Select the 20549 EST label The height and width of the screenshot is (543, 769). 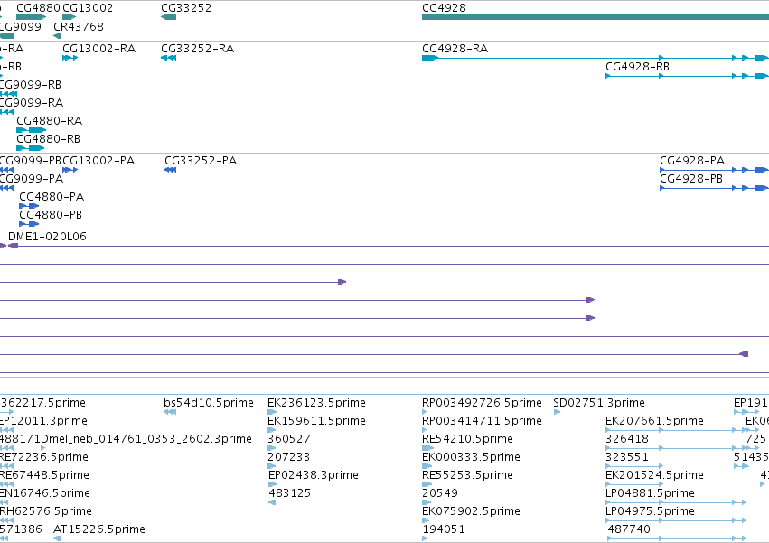(x=440, y=493)
